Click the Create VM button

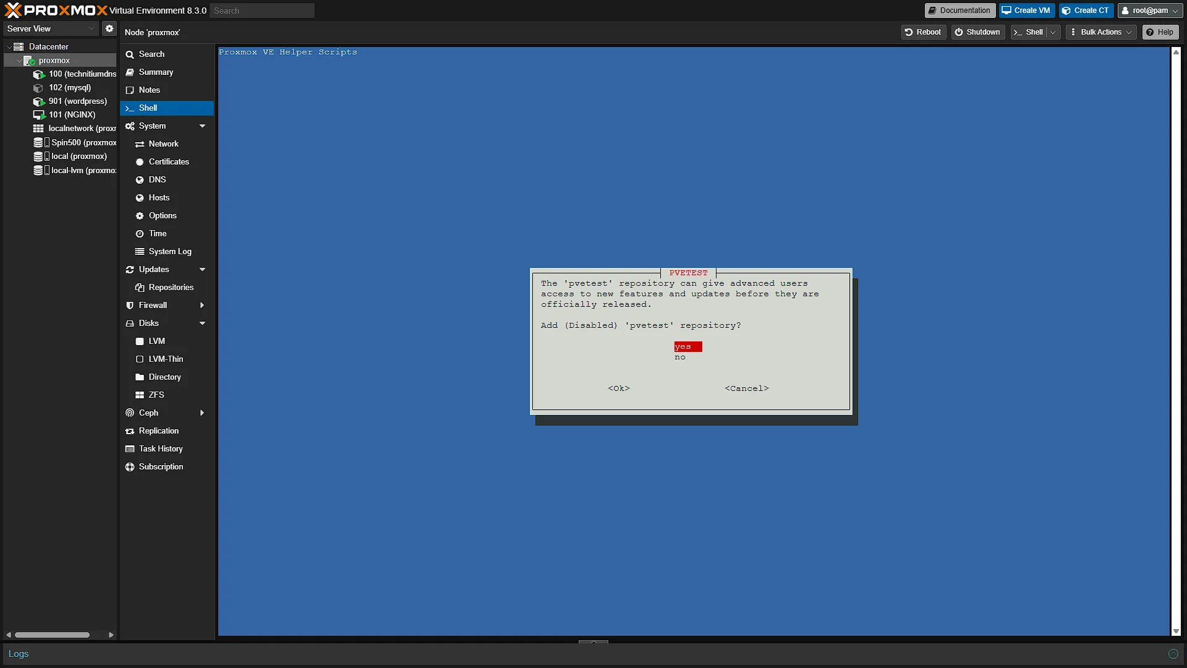point(1026,11)
